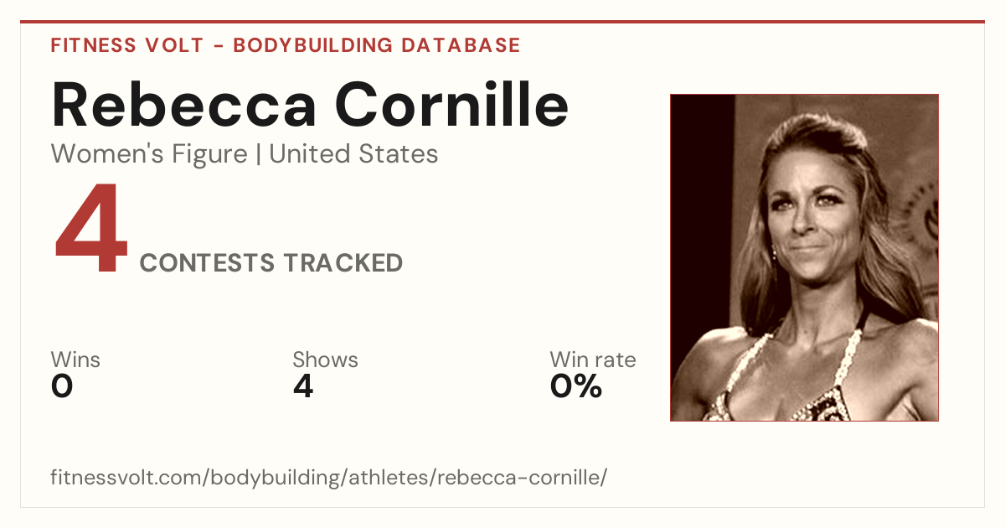Select the Shows value 4
The image size is (1005, 528).
(303, 386)
